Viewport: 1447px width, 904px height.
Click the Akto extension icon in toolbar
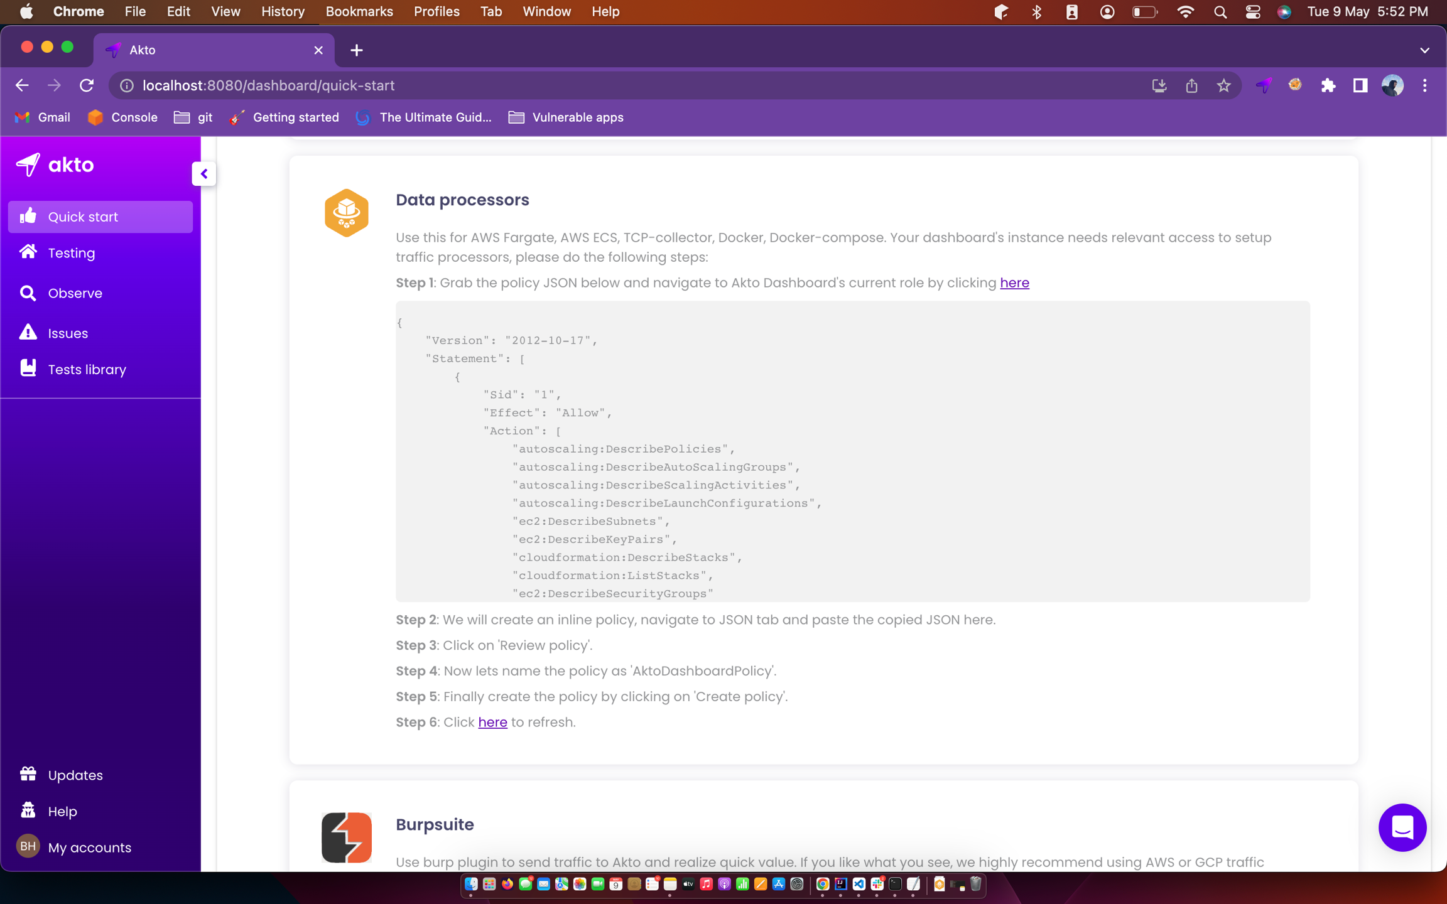(x=1264, y=86)
